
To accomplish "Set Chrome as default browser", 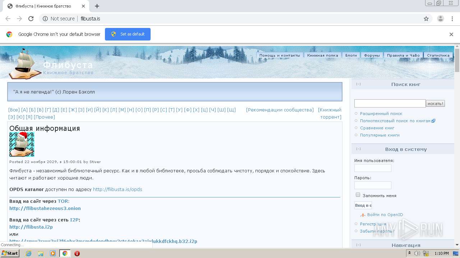I will click(x=128, y=34).
